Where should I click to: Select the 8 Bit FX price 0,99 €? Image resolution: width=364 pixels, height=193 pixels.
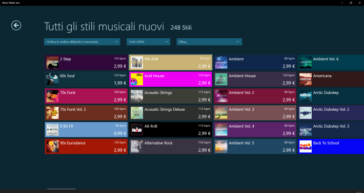tap(120, 133)
